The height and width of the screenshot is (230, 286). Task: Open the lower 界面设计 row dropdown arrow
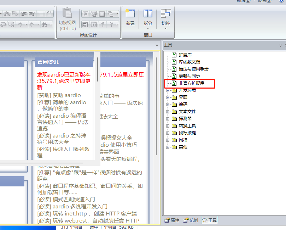coord(117,24)
